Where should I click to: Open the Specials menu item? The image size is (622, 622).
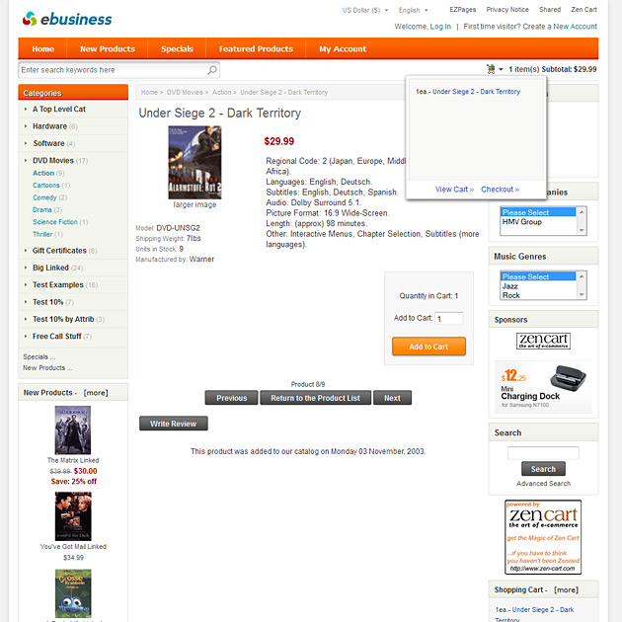tap(177, 48)
